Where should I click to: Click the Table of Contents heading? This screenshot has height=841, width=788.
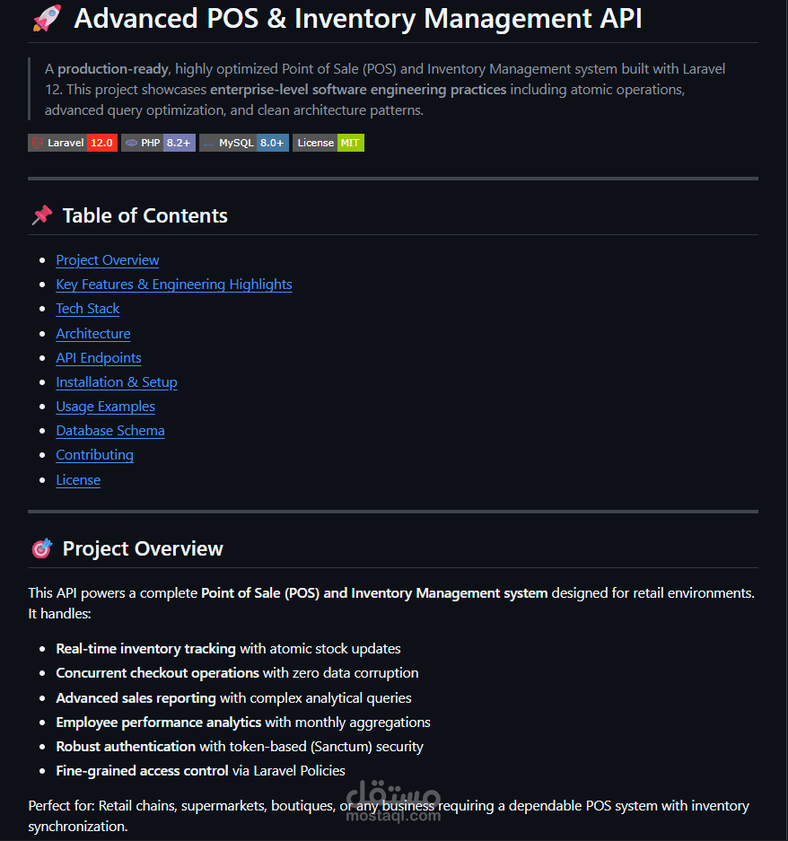coord(144,215)
